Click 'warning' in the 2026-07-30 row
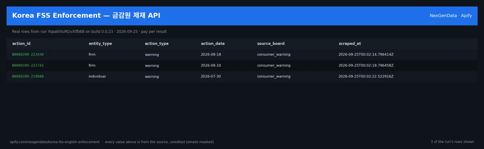The image size is (484, 149). coord(152,77)
